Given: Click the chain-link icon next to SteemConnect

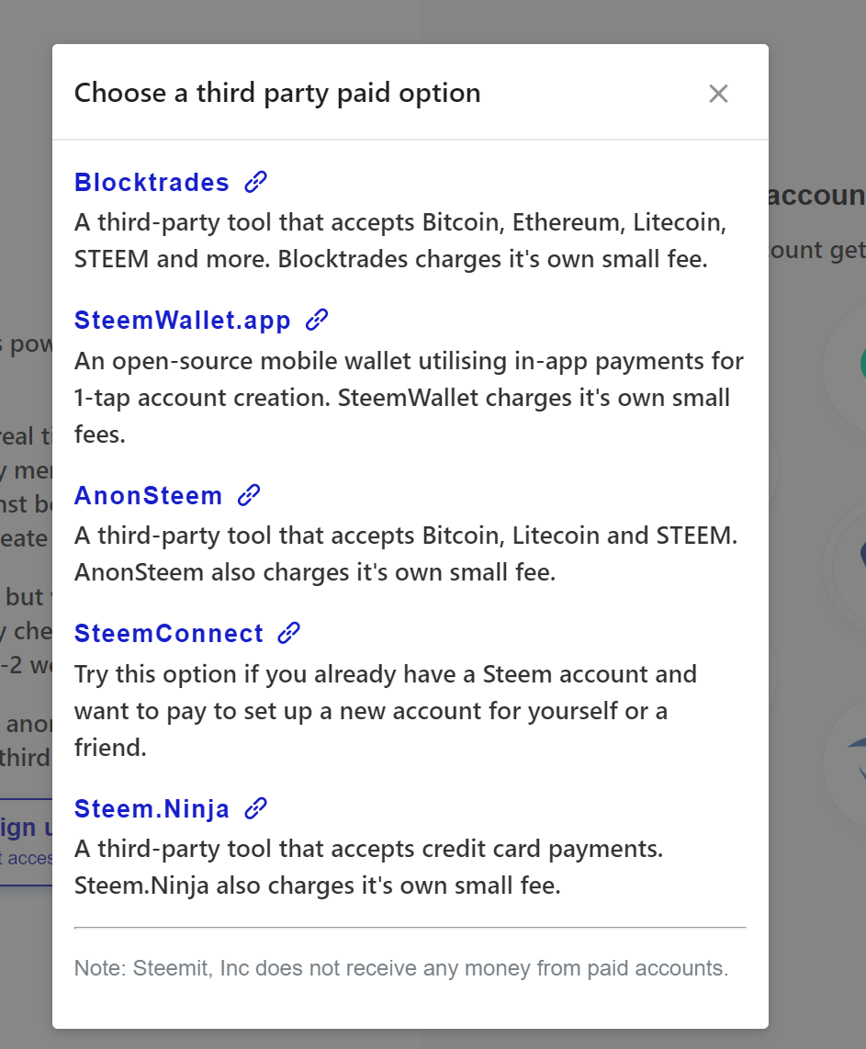Looking at the screenshot, I should 289,633.
